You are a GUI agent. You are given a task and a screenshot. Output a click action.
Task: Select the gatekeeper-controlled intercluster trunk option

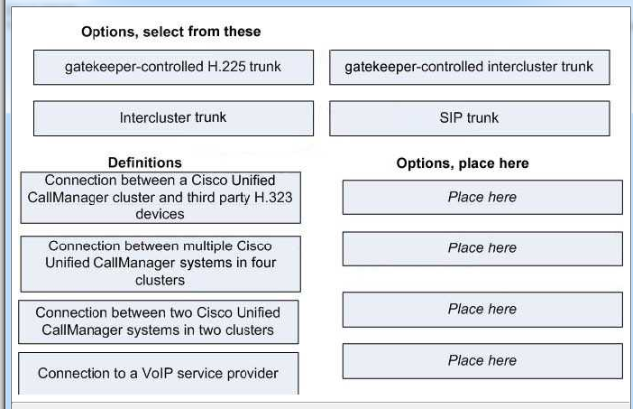(x=469, y=67)
